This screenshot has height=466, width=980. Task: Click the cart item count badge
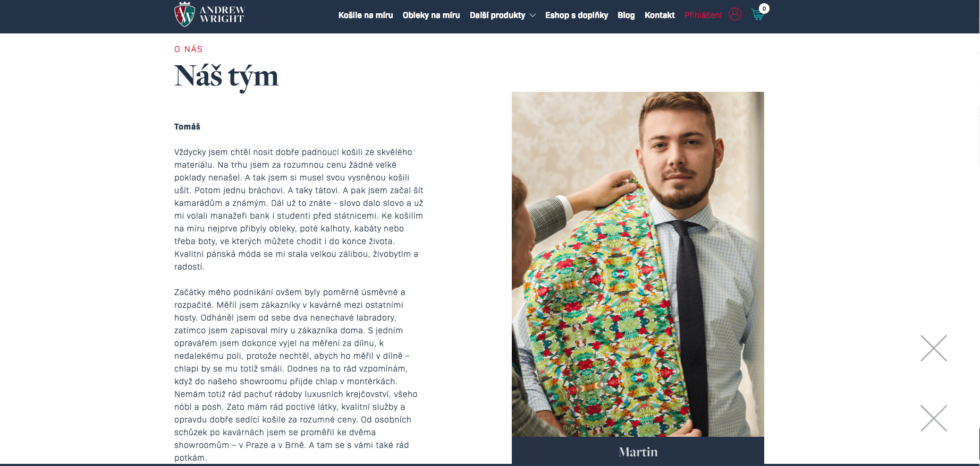764,8
